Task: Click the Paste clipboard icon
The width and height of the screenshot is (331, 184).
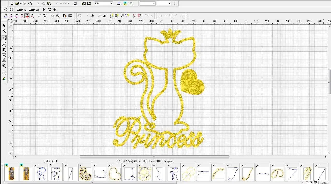Action: (49, 3)
